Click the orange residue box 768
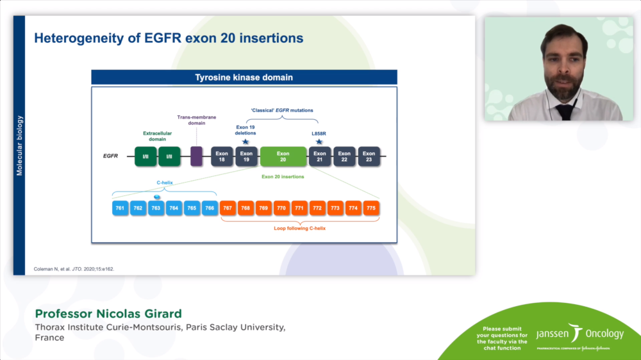This screenshot has height=360, width=641. [x=246, y=208]
